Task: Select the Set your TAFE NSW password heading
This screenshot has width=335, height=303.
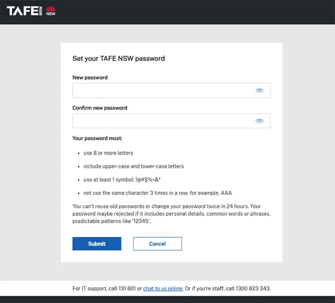Action: (x=119, y=59)
